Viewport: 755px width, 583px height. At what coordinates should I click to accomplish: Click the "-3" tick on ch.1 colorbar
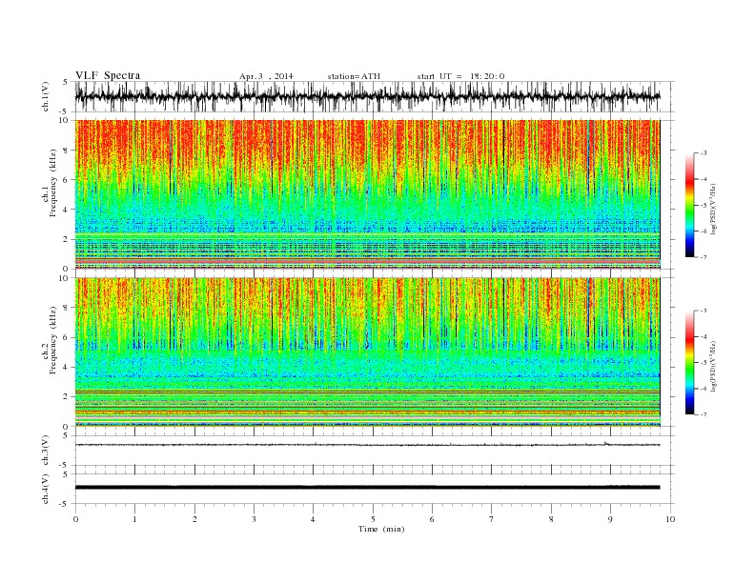[704, 153]
